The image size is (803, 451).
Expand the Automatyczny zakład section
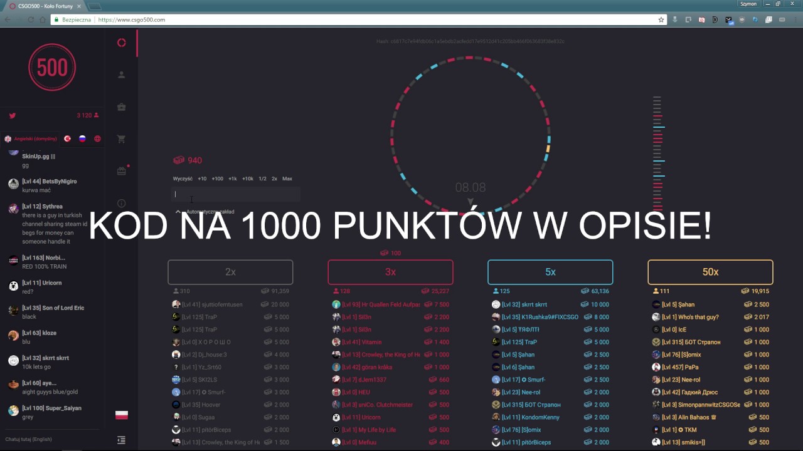[x=205, y=212]
